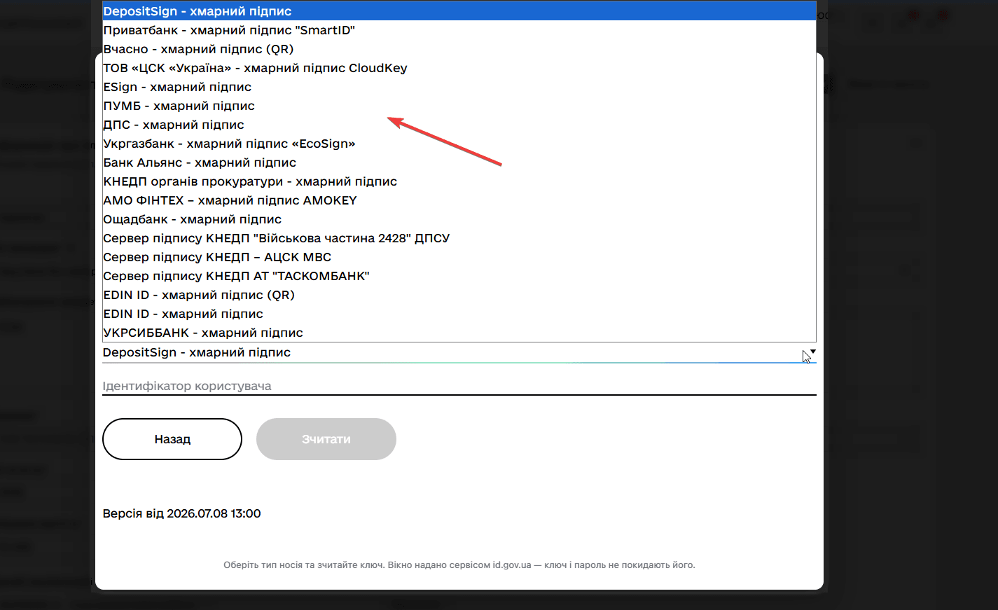Pick Укргазбанк «EcoSign» option
Viewport: 998px width, 610px height.
(459, 144)
